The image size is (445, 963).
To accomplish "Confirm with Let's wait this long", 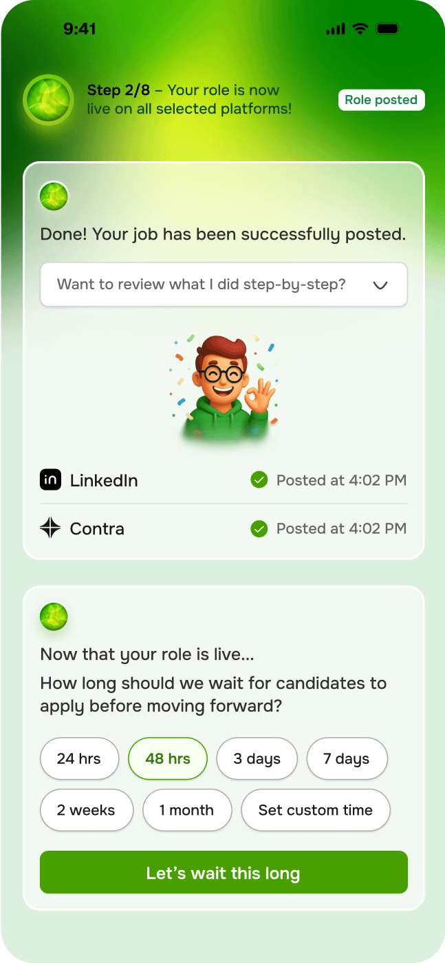I will coord(224,872).
